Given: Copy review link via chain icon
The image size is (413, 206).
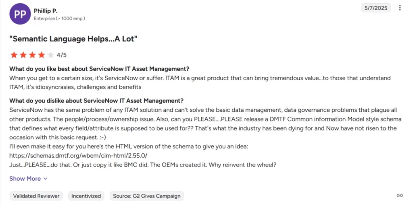Looking at the screenshot, I should point(400,196).
